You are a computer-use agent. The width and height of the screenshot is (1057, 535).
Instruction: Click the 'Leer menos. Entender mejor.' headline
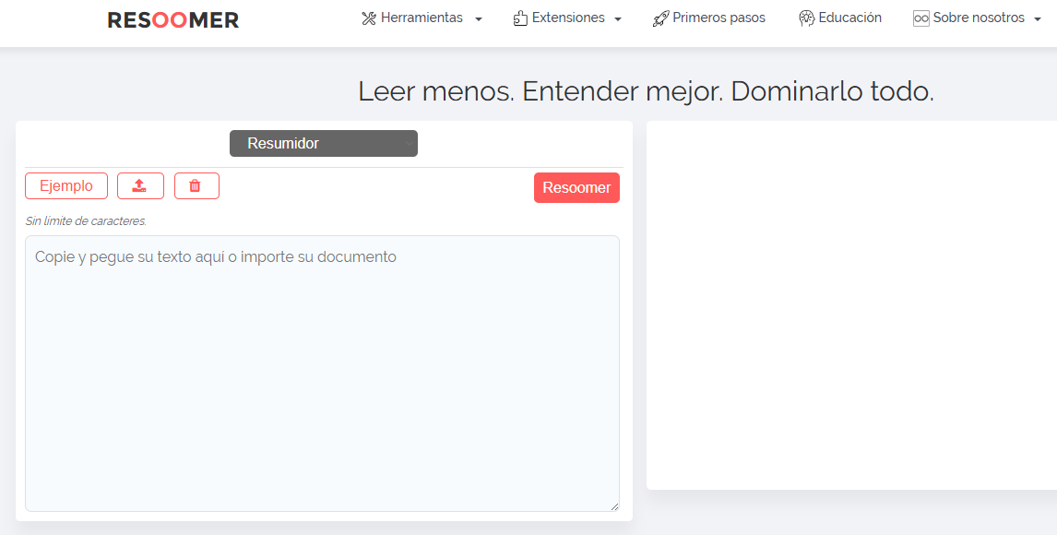point(541,91)
